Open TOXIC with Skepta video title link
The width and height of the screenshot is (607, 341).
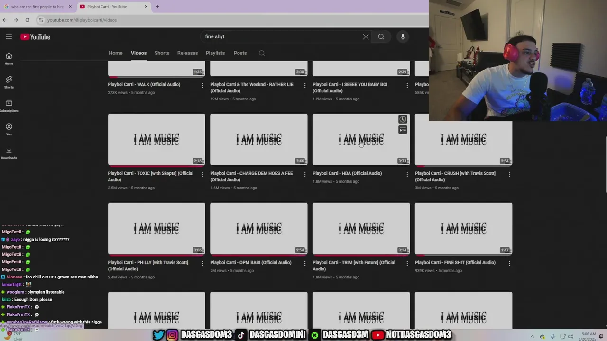pos(151,177)
